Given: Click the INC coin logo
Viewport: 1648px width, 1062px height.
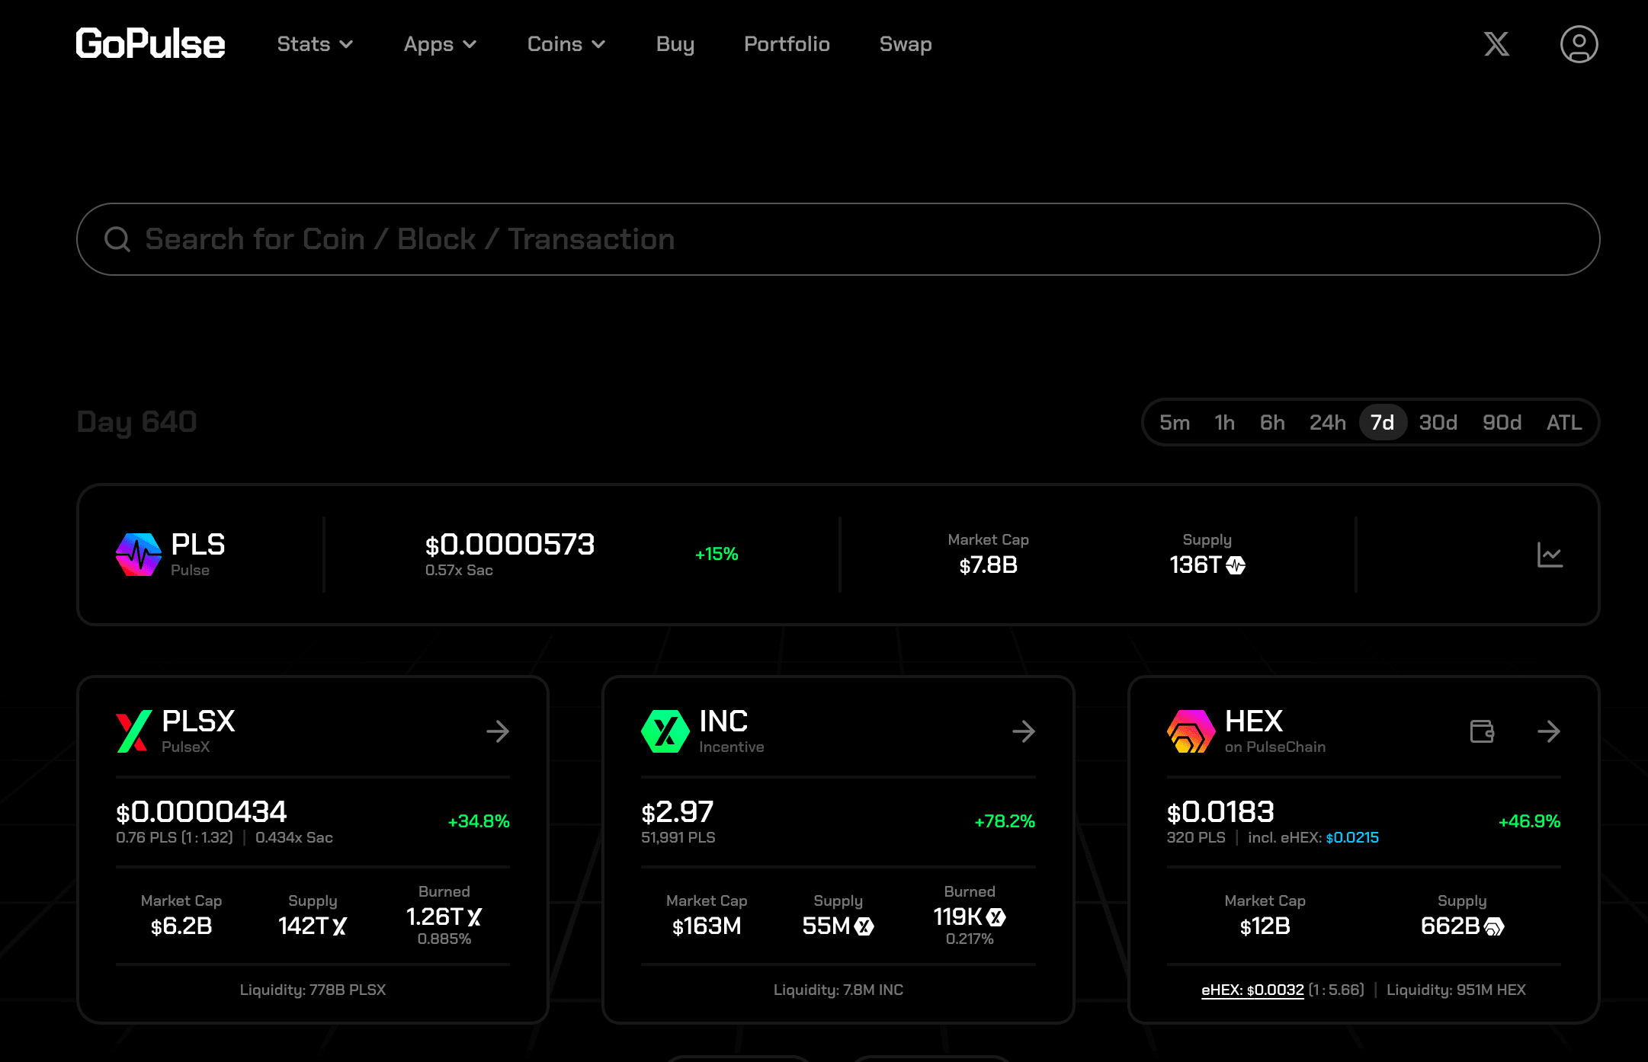Looking at the screenshot, I should [665, 731].
